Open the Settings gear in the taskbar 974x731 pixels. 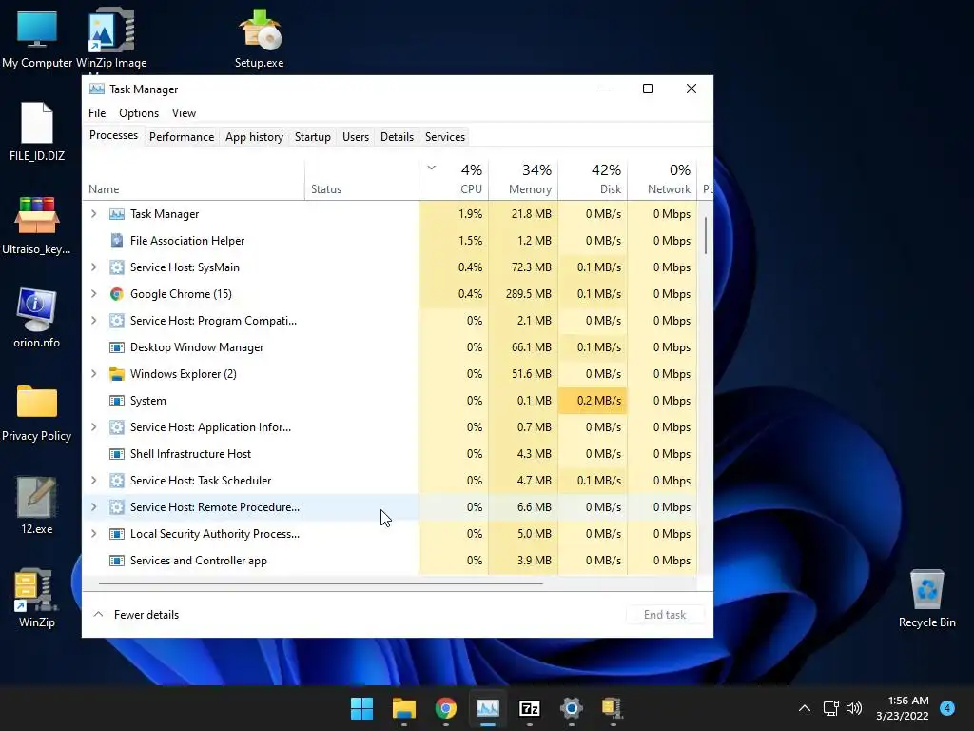tap(571, 708)
